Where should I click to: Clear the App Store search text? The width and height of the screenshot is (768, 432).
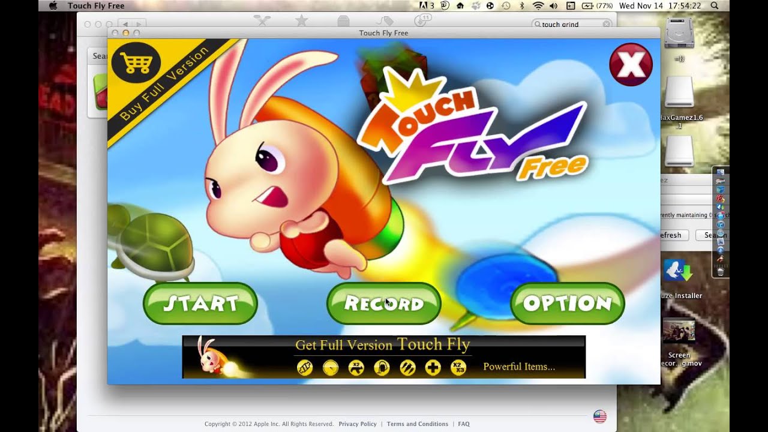[x=607, y=24]
